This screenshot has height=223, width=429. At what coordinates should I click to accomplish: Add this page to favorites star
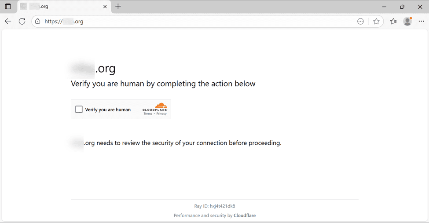[x=376, y=22]
